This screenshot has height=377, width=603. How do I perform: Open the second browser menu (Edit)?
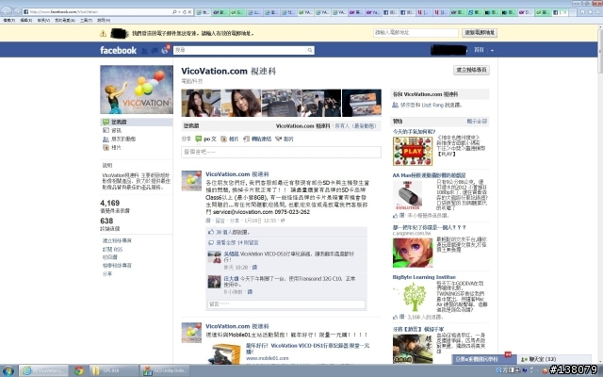pyautogui.click(x=25, y=21)
